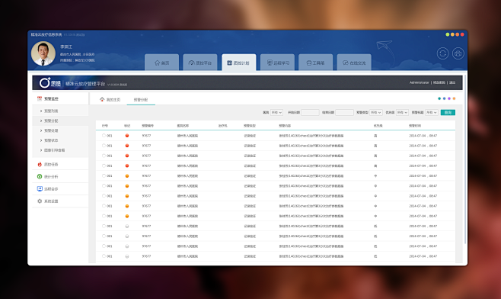Viewport: 501px width, 299px height.
Task: Click the 修改密码 change password link
Action: point(439,82)
